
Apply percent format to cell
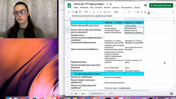tap(97, 12)
